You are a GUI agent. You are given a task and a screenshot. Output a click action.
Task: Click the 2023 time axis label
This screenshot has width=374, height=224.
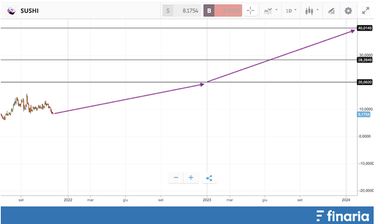pos(207,200)
